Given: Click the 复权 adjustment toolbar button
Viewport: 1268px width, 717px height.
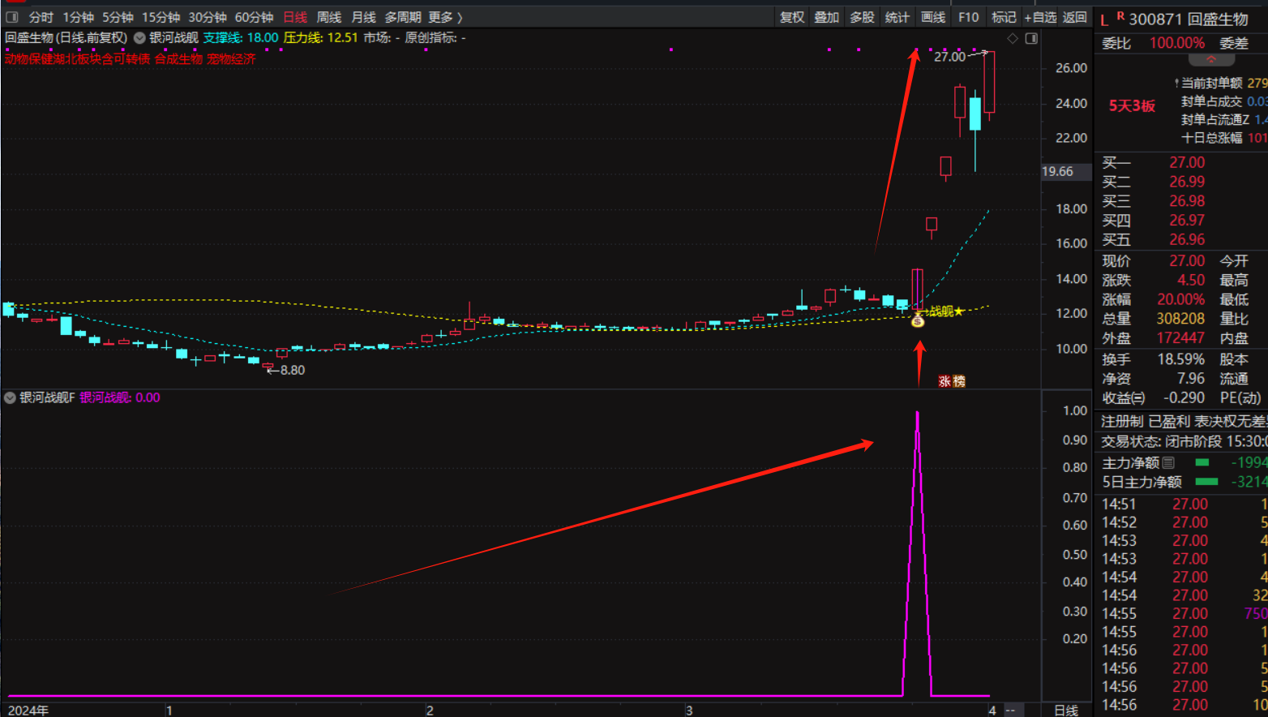Looking at the screenshot, I should pos(792,17).
